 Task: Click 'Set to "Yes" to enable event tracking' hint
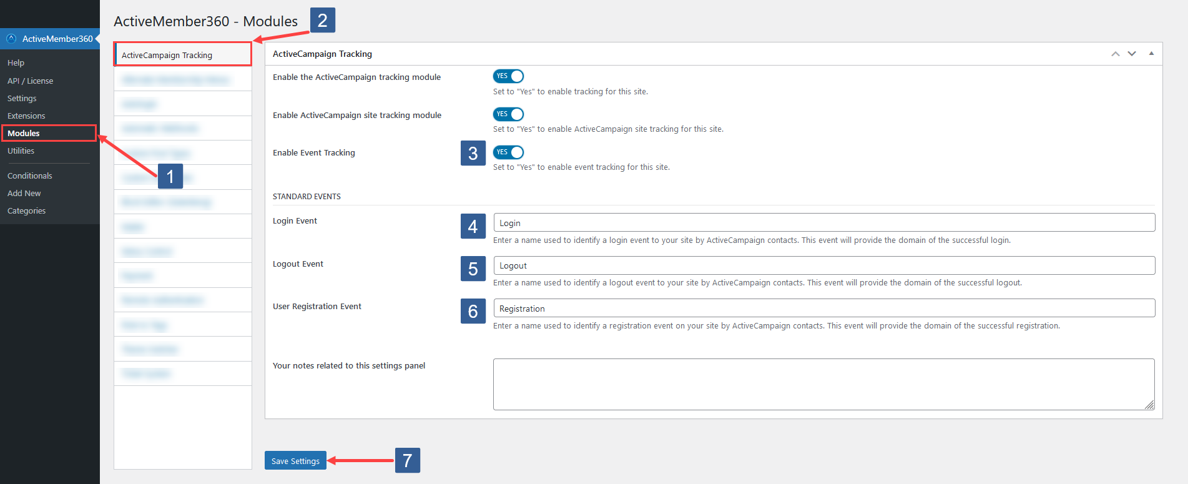coord(581,167)
